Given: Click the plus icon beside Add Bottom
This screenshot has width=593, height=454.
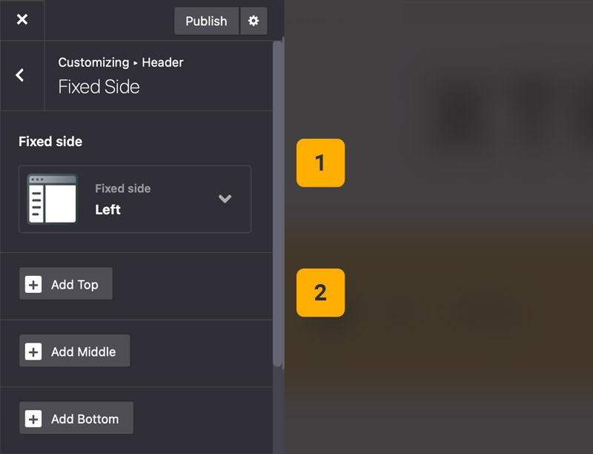Looking at the screenshot, I should tap(33, 419).
